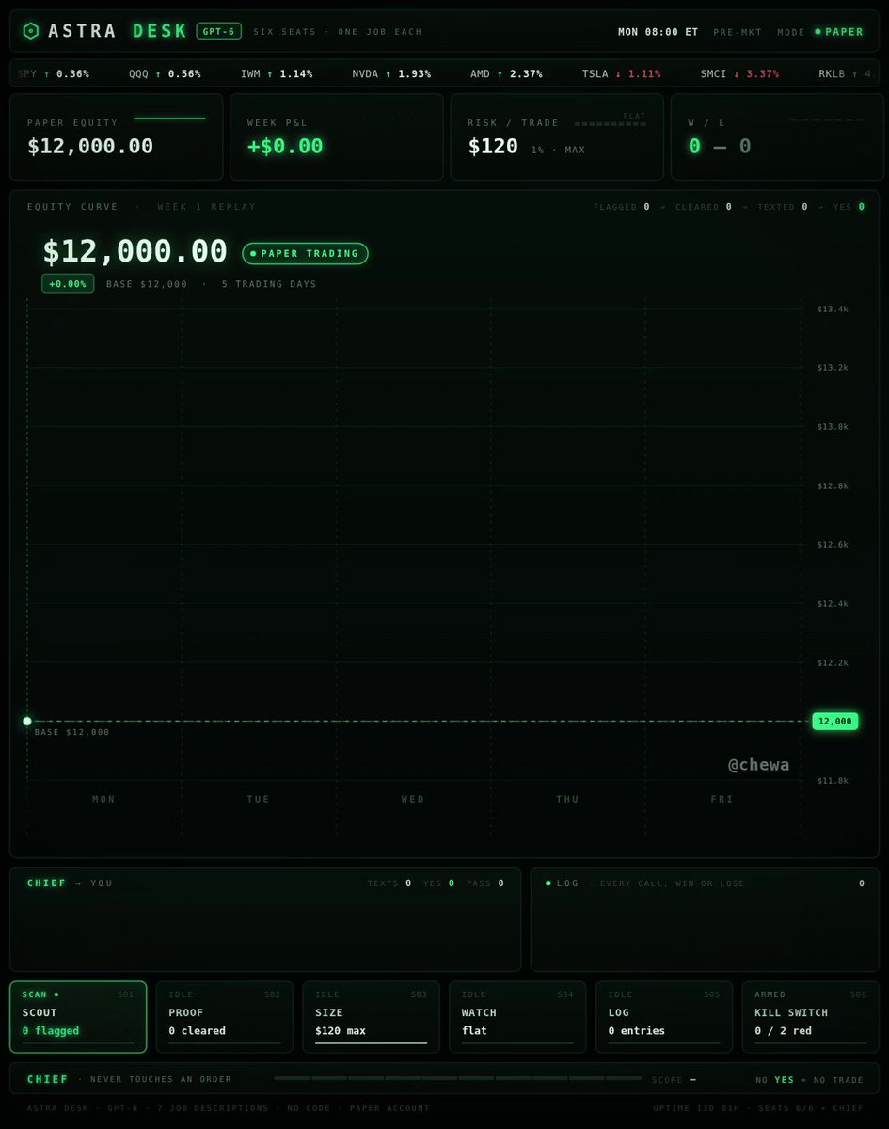Select the AMD ticker symbol

(480, 73)
